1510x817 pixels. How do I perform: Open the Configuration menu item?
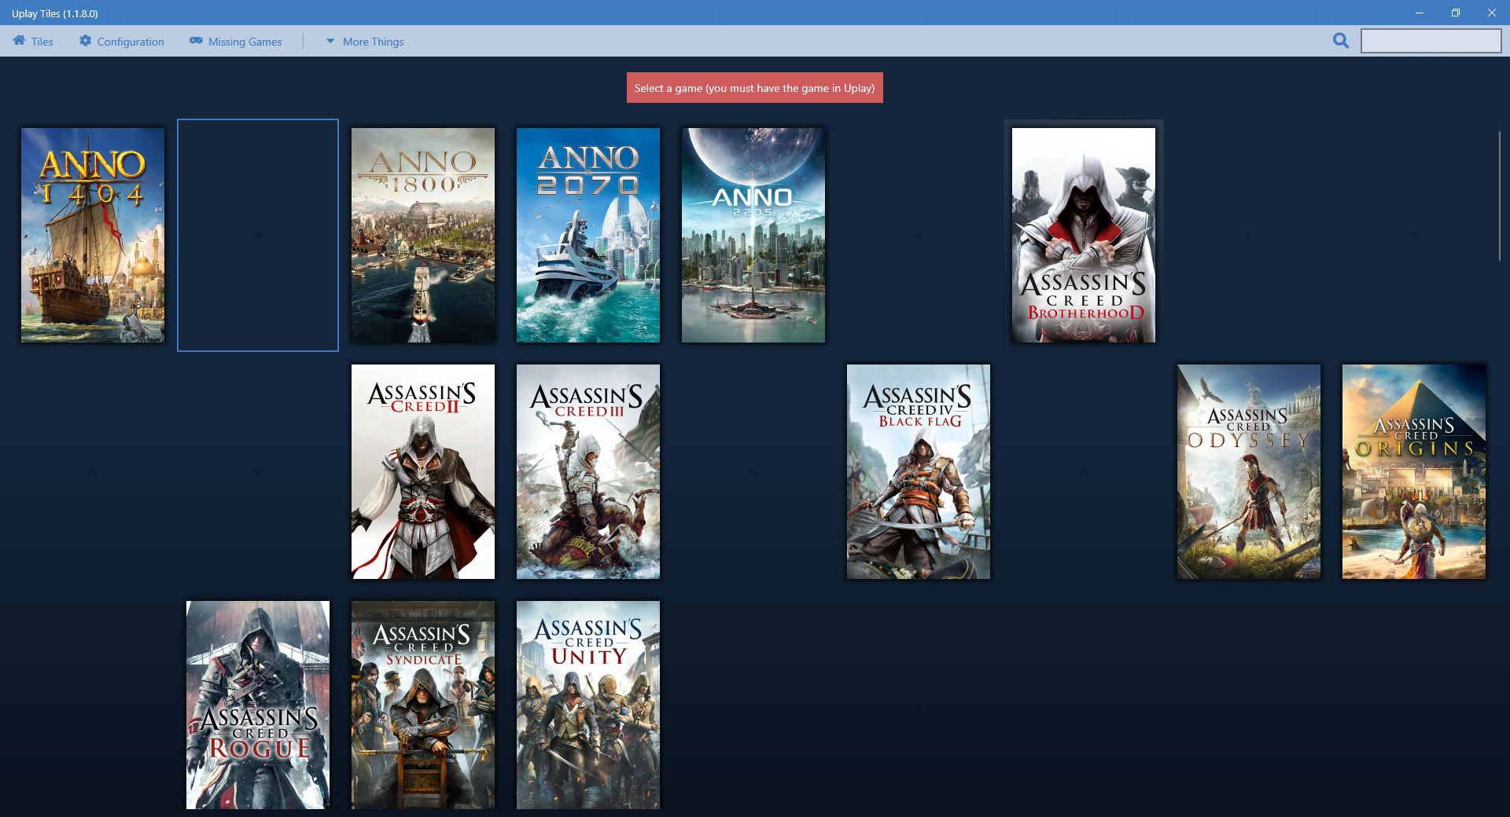coord(131,42)
